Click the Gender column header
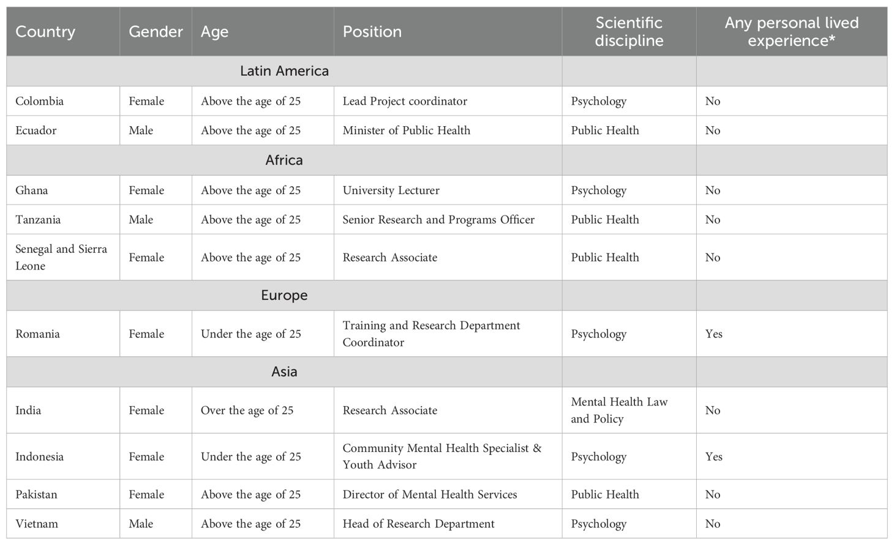The width and height of the screenshot is (894, 545). pos(156,32)
